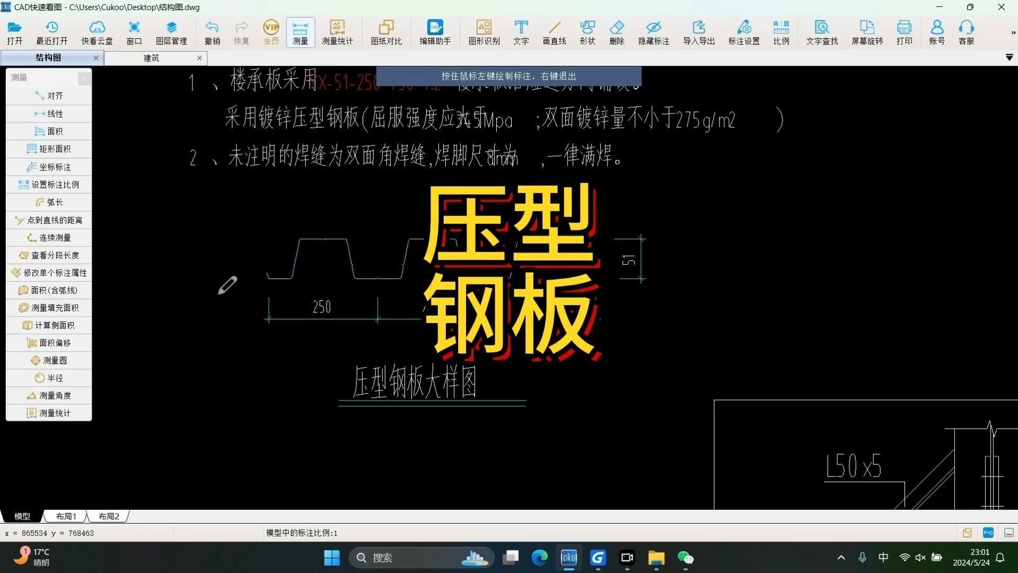
Task: Click the VIP 会员 membership button
Action: [x=270, y=32]
